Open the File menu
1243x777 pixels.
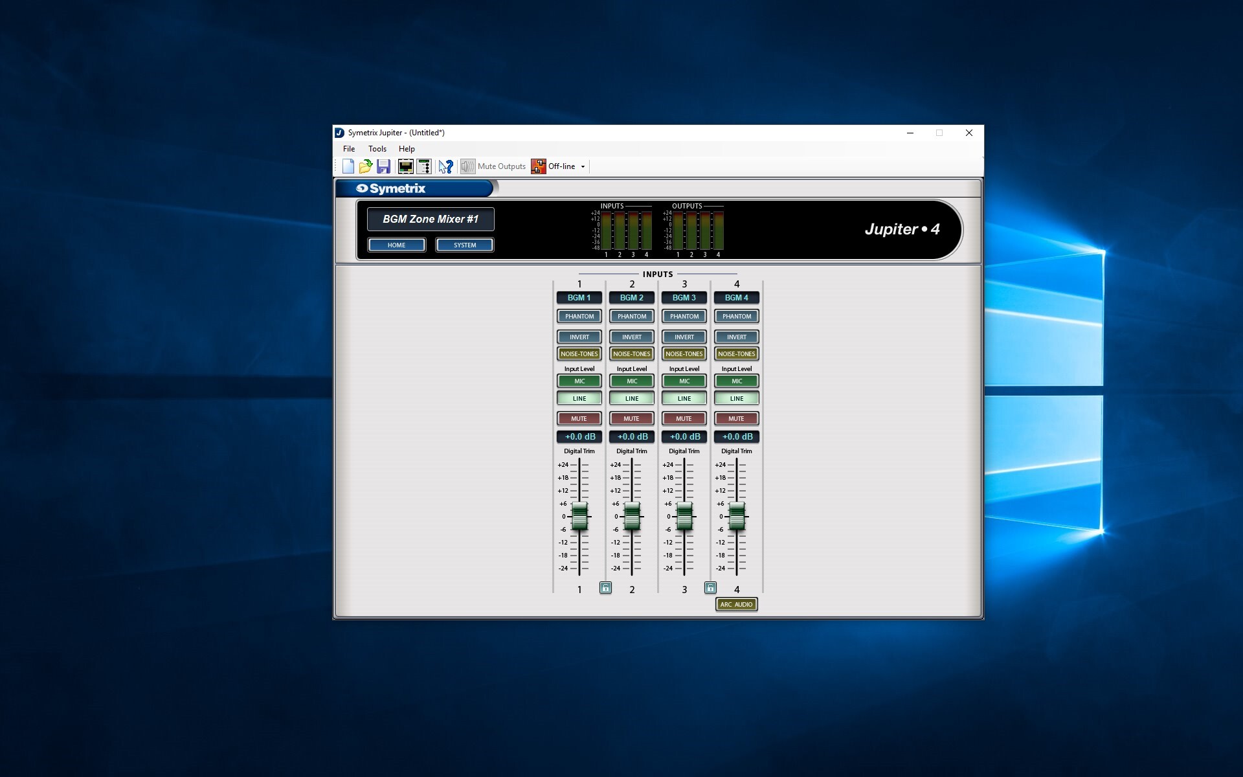[349, 149]
